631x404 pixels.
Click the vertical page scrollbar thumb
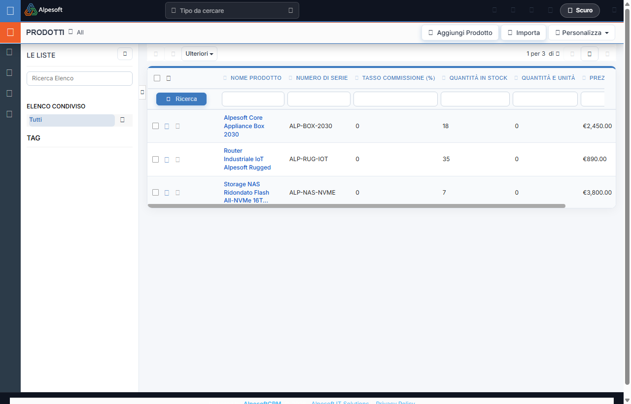(627, 197)
